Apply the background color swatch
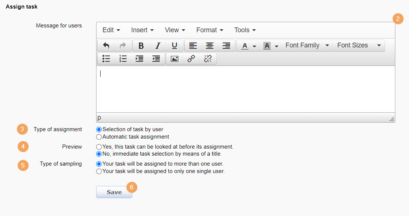Image resolution: width=409 pixels, height=216 pixels. 267,46
